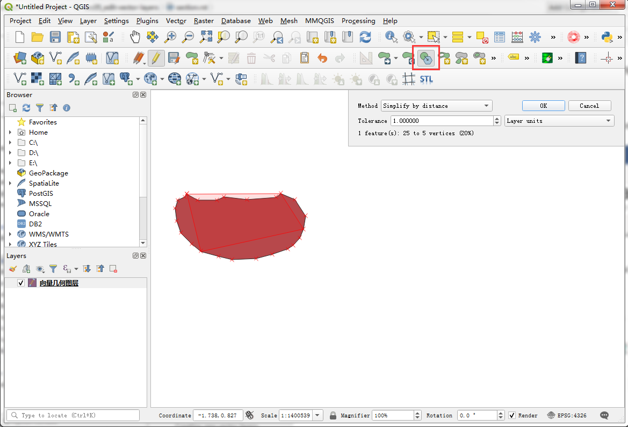Open the Python console icon

click(x=607, y=37)
